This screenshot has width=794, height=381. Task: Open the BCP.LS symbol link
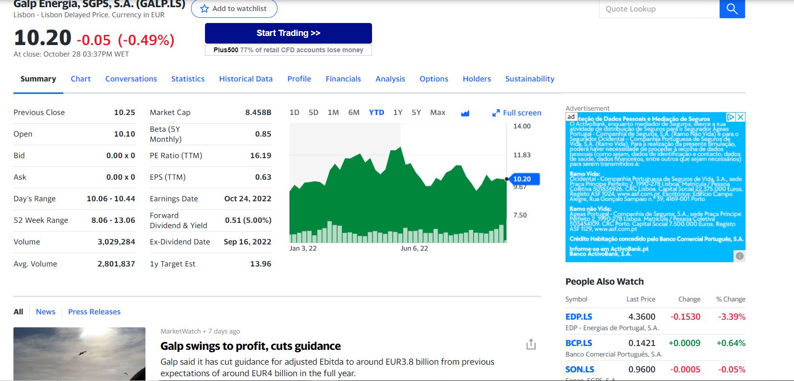[x=578, y=343]
